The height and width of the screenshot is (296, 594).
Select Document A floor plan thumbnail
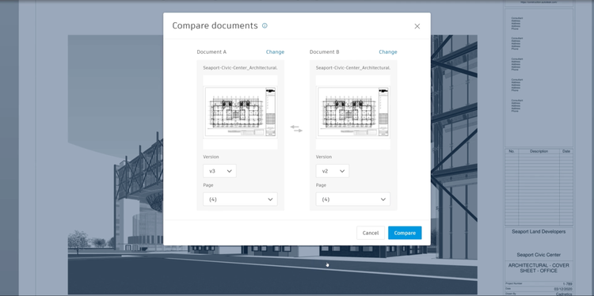tap(240, 112)
